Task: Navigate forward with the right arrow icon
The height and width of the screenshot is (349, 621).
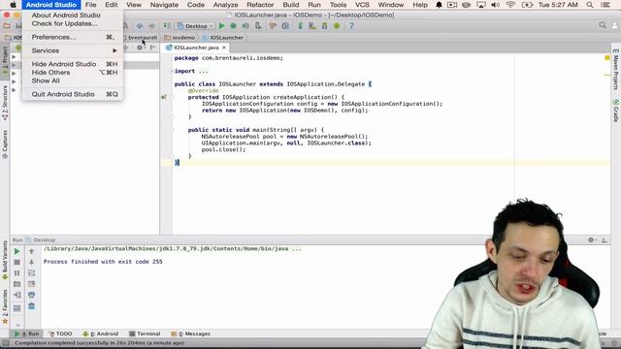Action: click(151, 26)
